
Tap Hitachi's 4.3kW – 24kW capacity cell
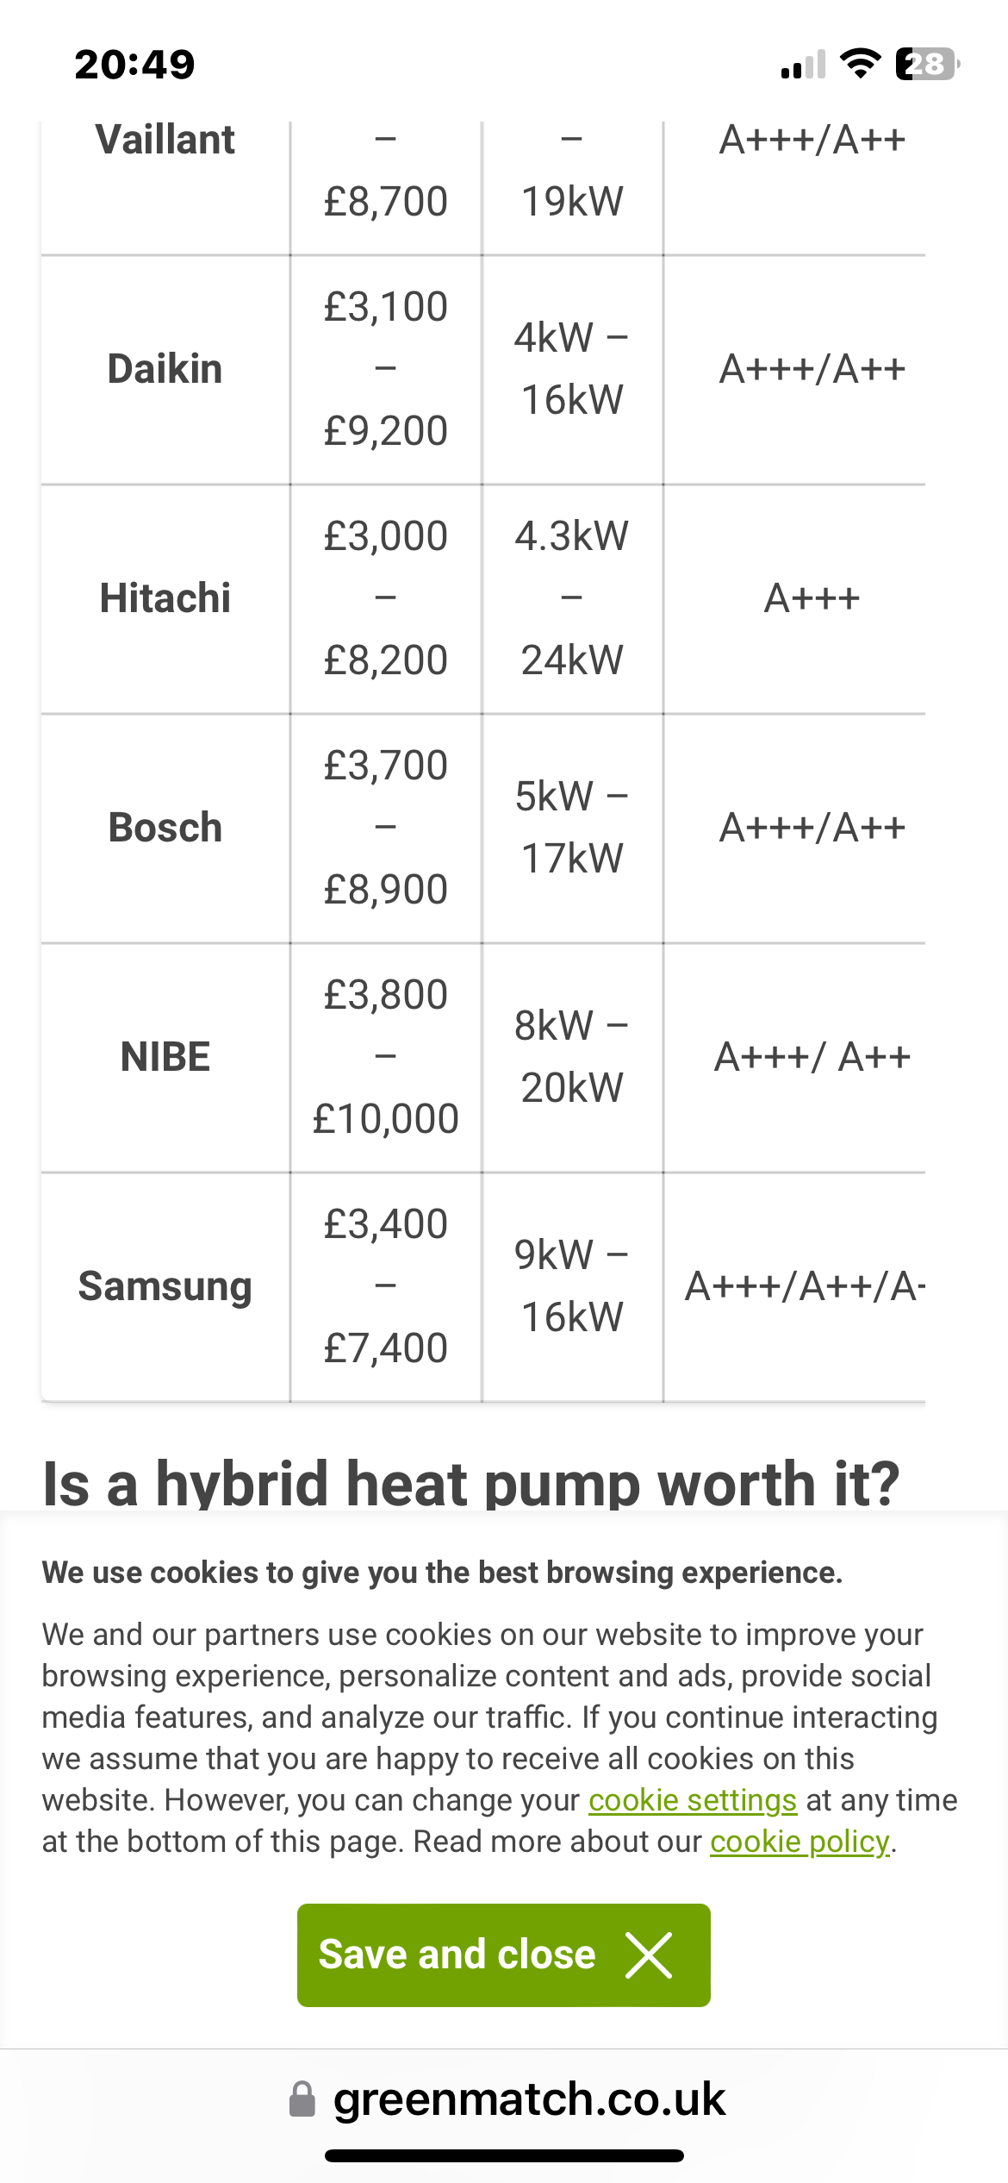click(x=571, y=598)
